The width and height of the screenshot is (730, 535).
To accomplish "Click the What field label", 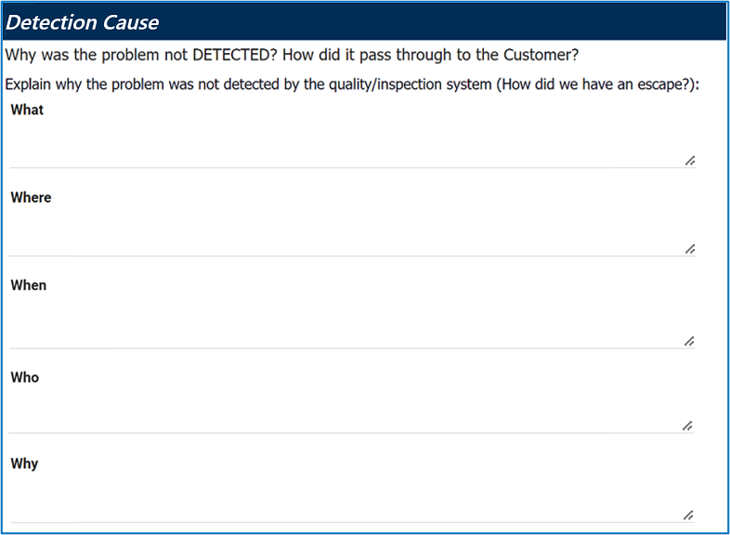I will pos(27,110).
